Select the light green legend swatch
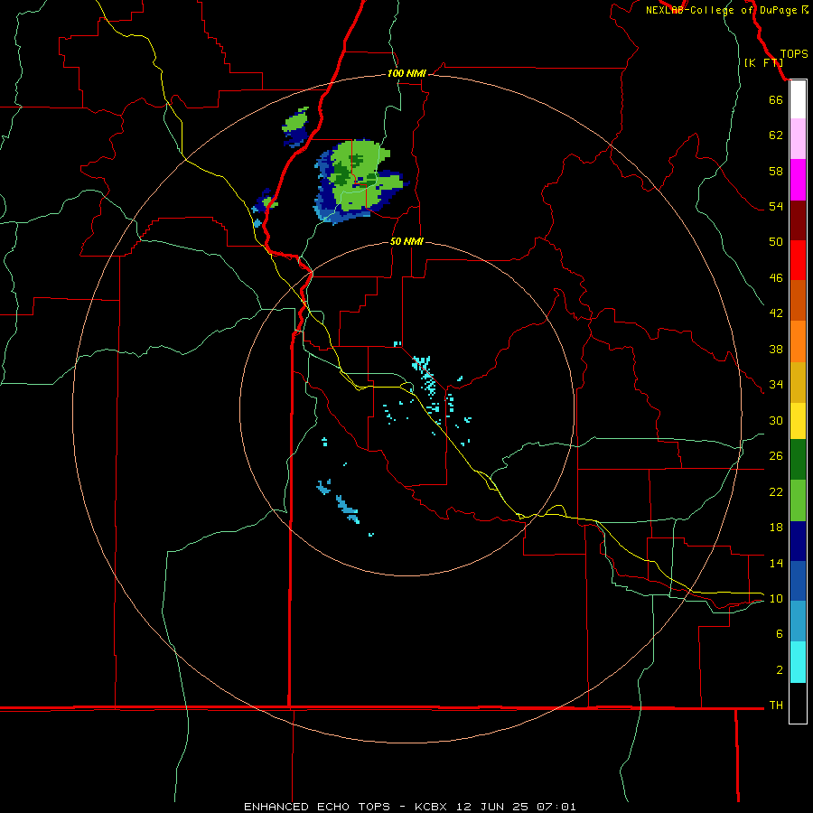 798,500
